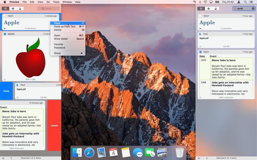The height and width of the screenshot is (160, 257).
Task: Choose Delete in the context menu
Action: (x=68, y=30)
